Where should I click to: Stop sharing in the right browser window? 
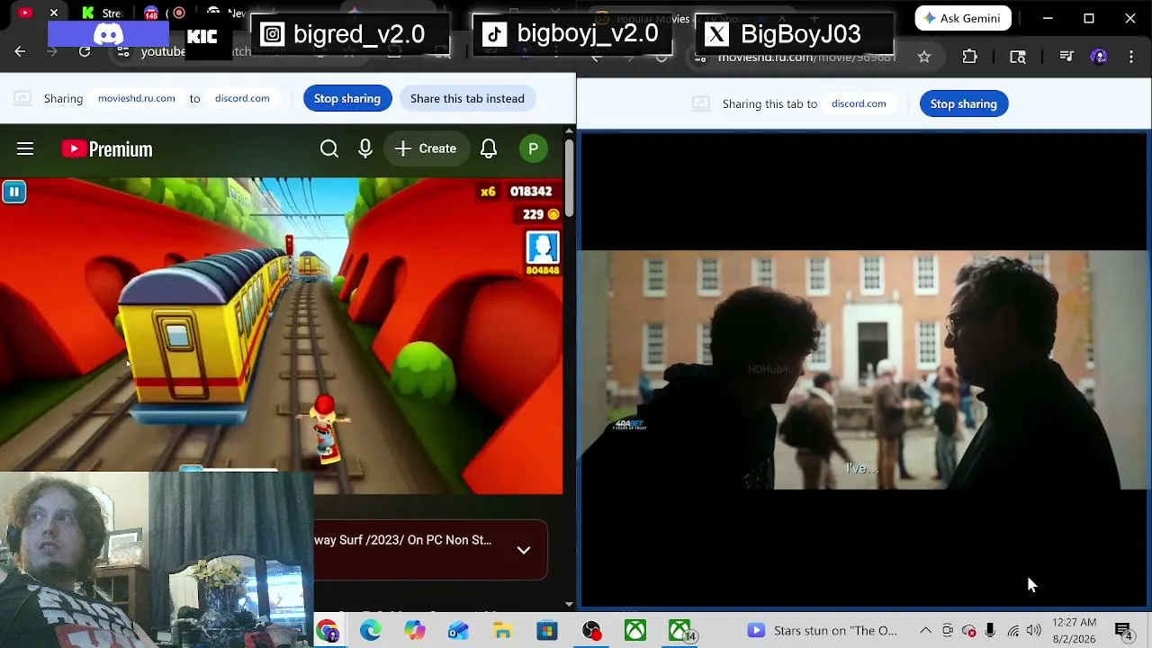(964, 103)
